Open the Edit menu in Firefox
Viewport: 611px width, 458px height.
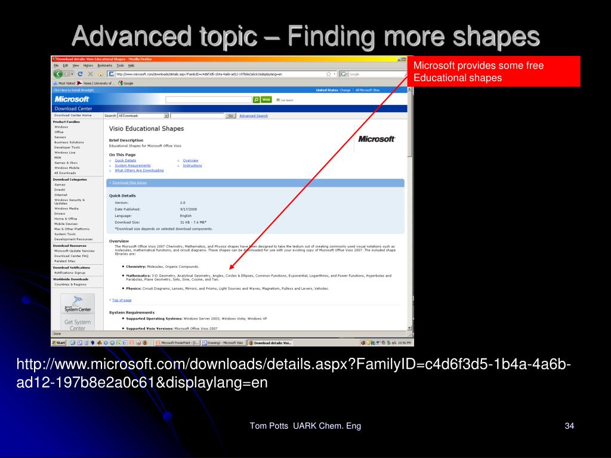[x=66, y=66]
